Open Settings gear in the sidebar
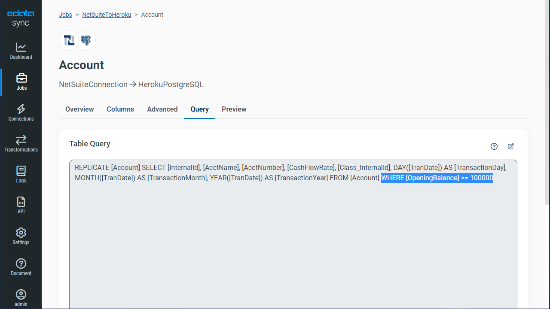The height and width of the screenshot is (309, 550). click(21, 236)
